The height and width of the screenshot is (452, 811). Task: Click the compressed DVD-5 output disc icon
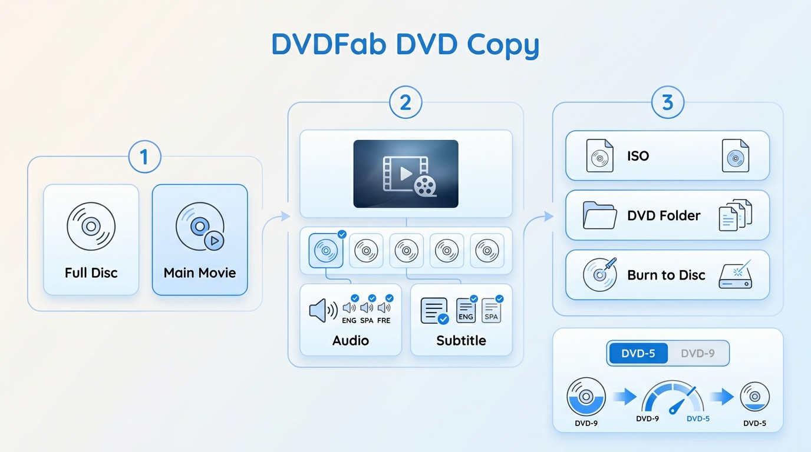(755, 397)
